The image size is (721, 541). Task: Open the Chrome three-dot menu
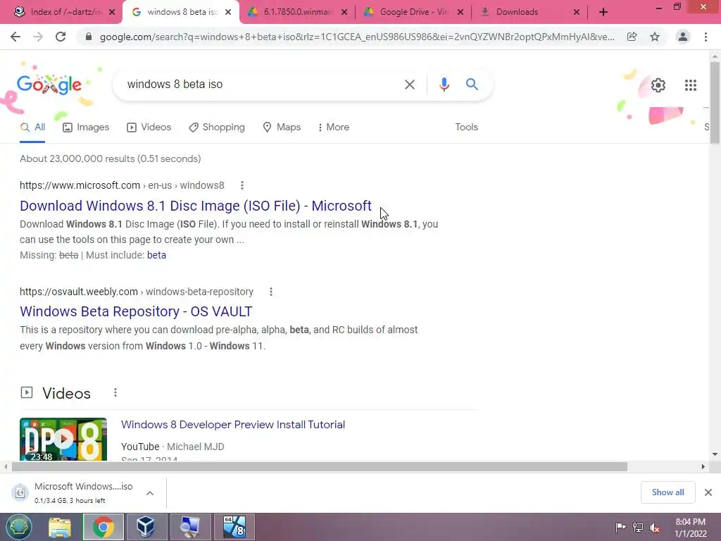(706, 37)
